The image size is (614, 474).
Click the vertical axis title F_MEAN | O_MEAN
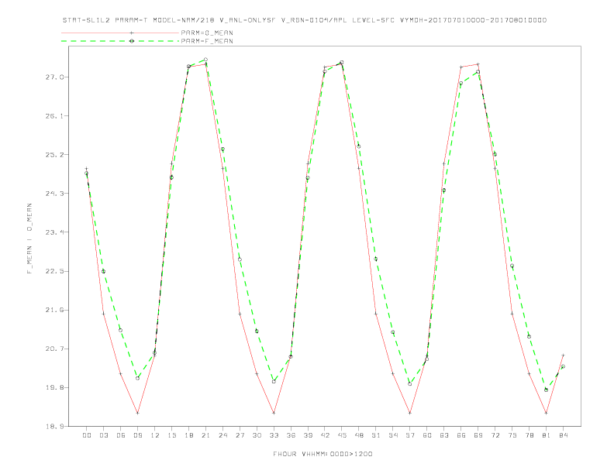click(x=29, y=239)
